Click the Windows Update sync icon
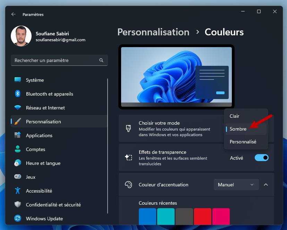 pyautogui.click(x=18, y=218)
